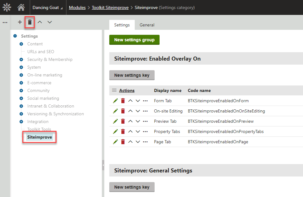Add new settings key under General Settings

[x=132, y=187]
